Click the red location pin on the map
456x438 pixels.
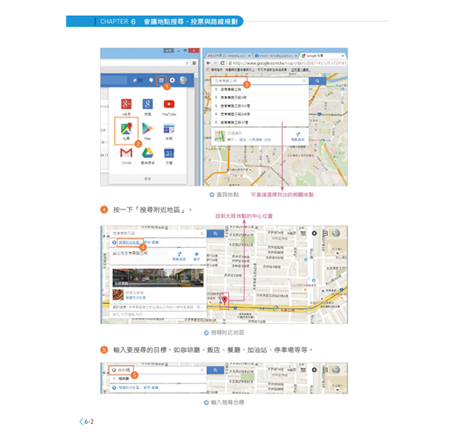[224, 300]
